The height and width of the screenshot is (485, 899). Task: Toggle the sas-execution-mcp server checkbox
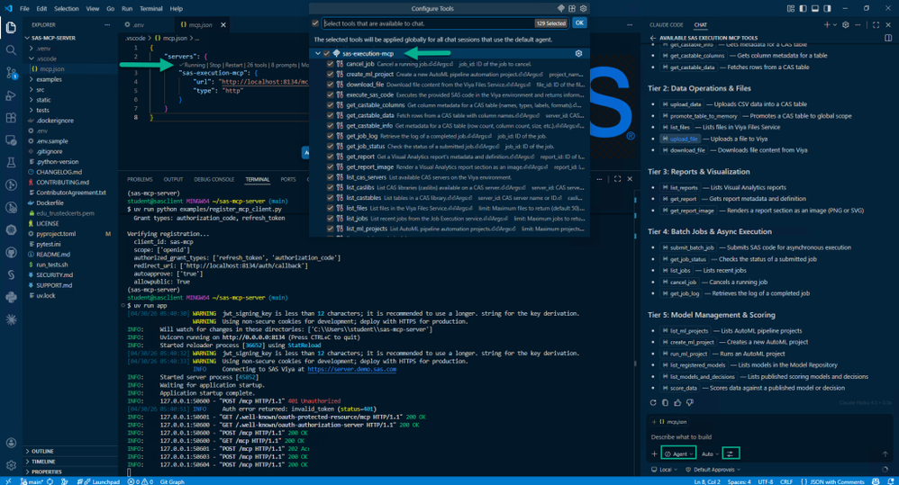326,53
